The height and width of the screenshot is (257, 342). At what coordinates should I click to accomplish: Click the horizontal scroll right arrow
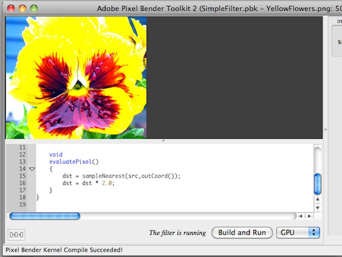(309, 216)
